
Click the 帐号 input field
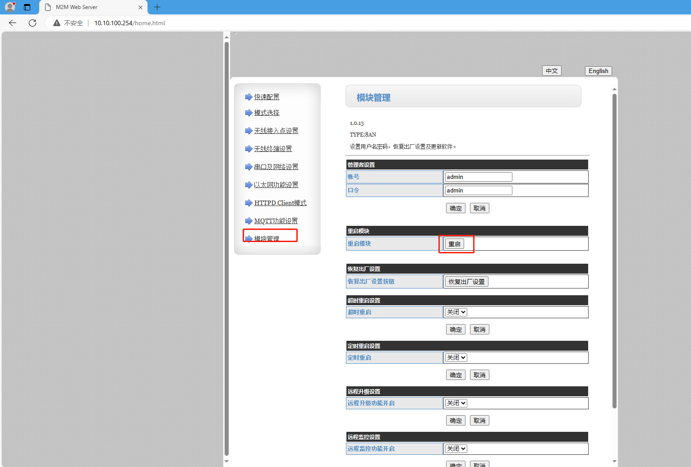point(479,177)
